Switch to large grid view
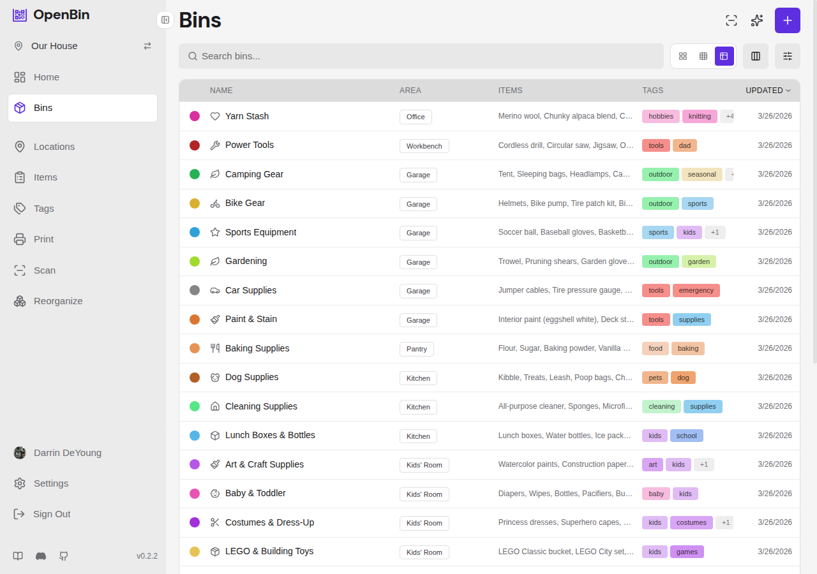This screenshot has height=574, width=817. [683, 56]
